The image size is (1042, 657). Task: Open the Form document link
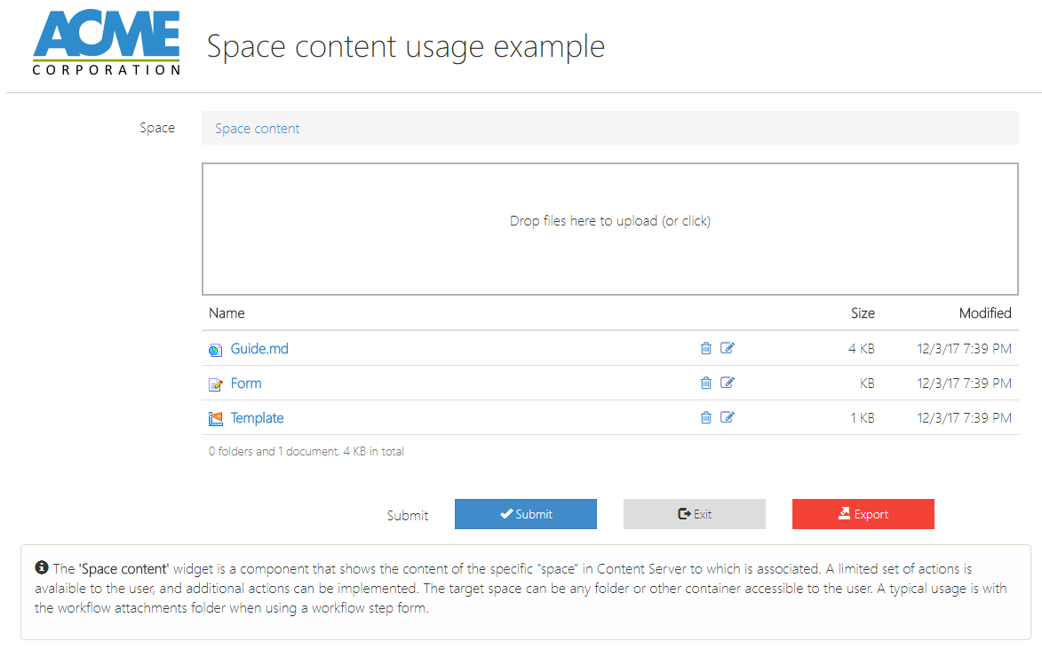tap(246, 384)
